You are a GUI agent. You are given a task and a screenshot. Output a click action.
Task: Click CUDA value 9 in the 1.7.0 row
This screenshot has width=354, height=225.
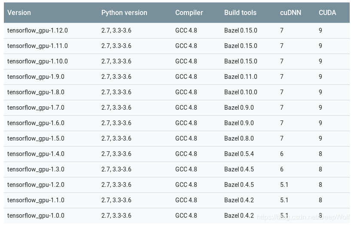[x=320, y=108]
